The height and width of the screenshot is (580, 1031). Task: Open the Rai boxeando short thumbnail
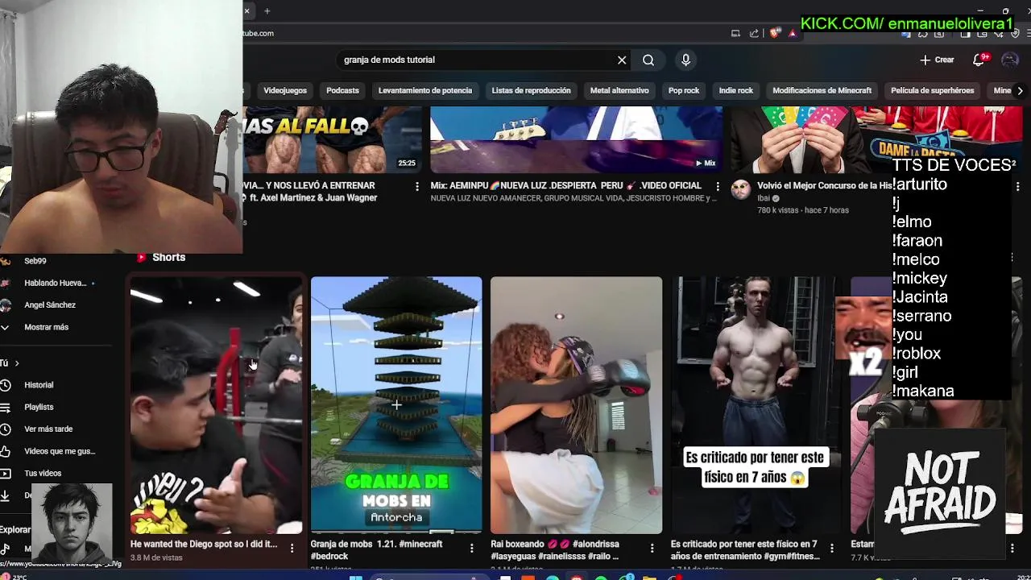[x=576, y=405]
